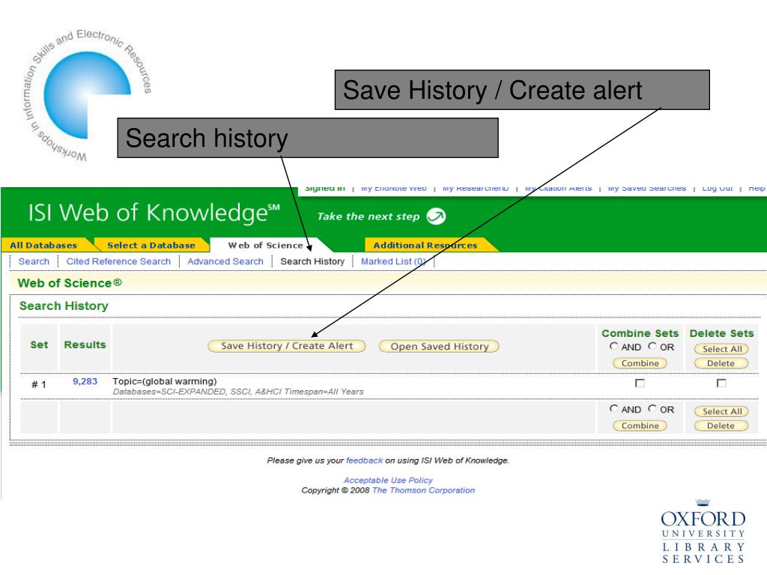Select the Search History sub-tab
767x575 pixels.
pos(312,261)
